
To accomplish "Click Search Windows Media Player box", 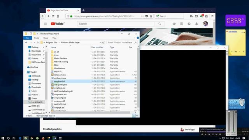I will [122, 42].
